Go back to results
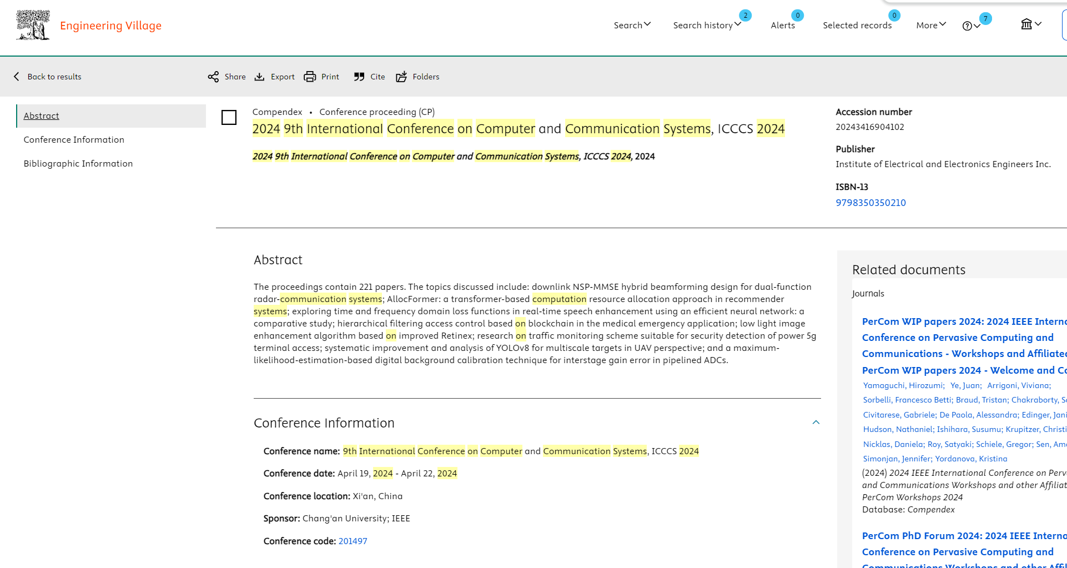 pos(54,77)
